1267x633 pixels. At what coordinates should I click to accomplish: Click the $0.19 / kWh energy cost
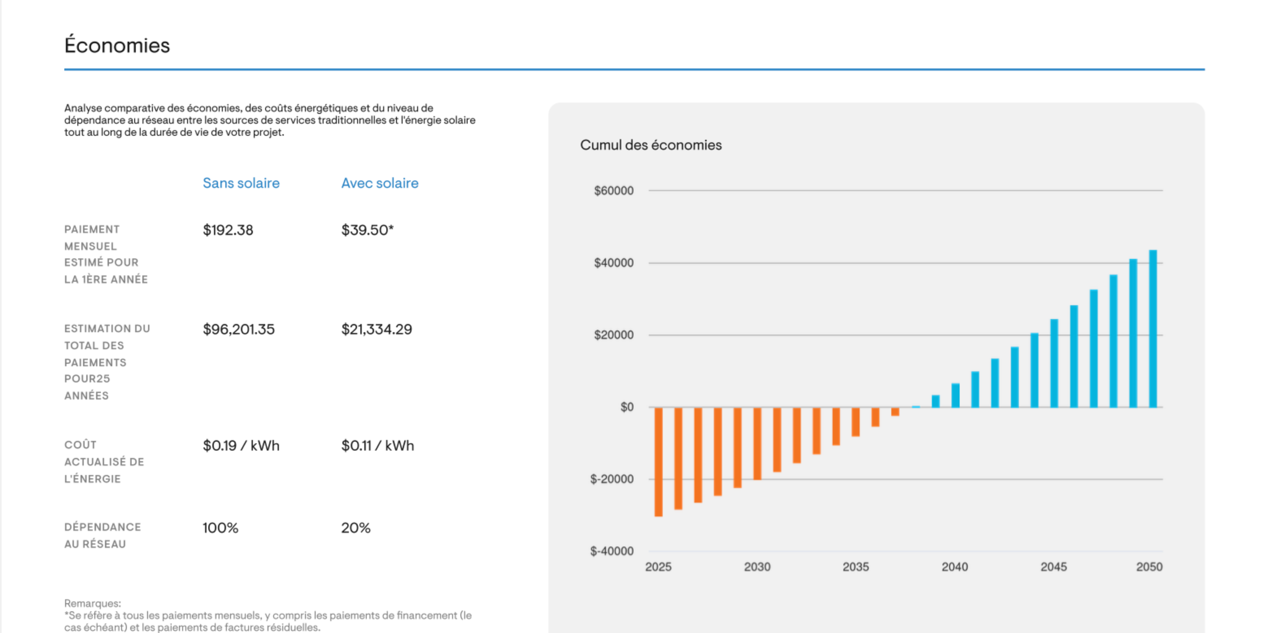coord(241,446)
